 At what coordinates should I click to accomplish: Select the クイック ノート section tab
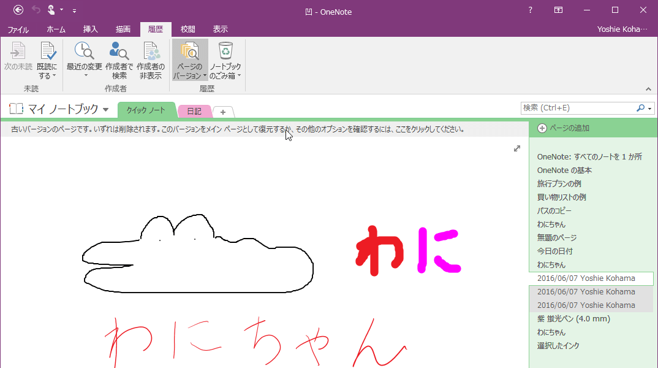(x=146, y=110)
